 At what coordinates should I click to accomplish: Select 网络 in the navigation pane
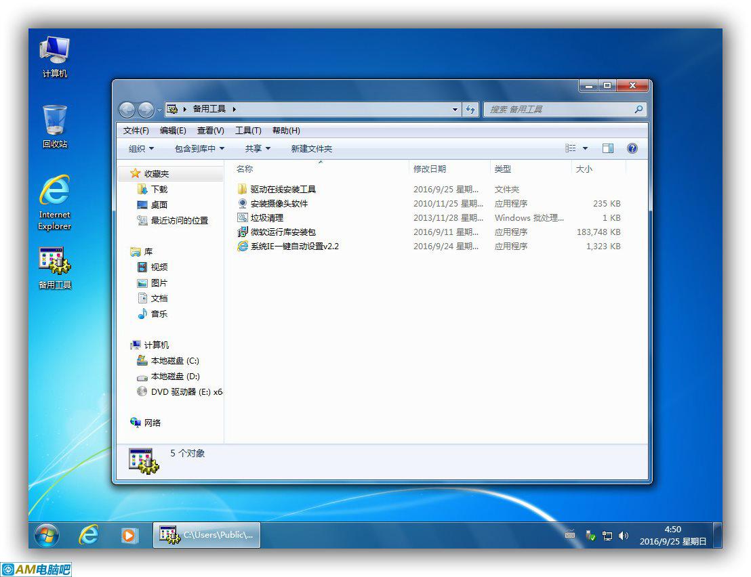[153, 423]
